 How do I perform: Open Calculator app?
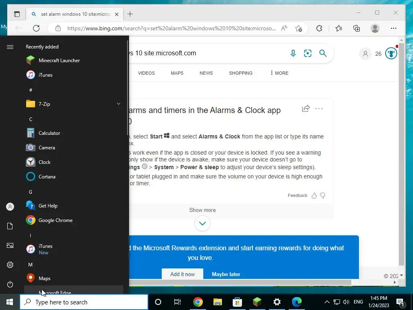pyautogui.click(x=74, y=133)
